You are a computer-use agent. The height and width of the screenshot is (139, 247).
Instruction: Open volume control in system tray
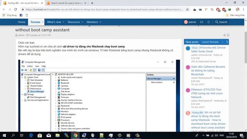pyautogui.click(x=217, y=136)
